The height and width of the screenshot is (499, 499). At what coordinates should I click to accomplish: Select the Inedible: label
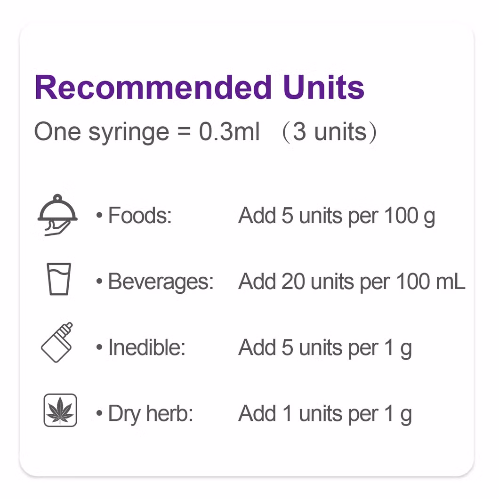pos(147,347)
